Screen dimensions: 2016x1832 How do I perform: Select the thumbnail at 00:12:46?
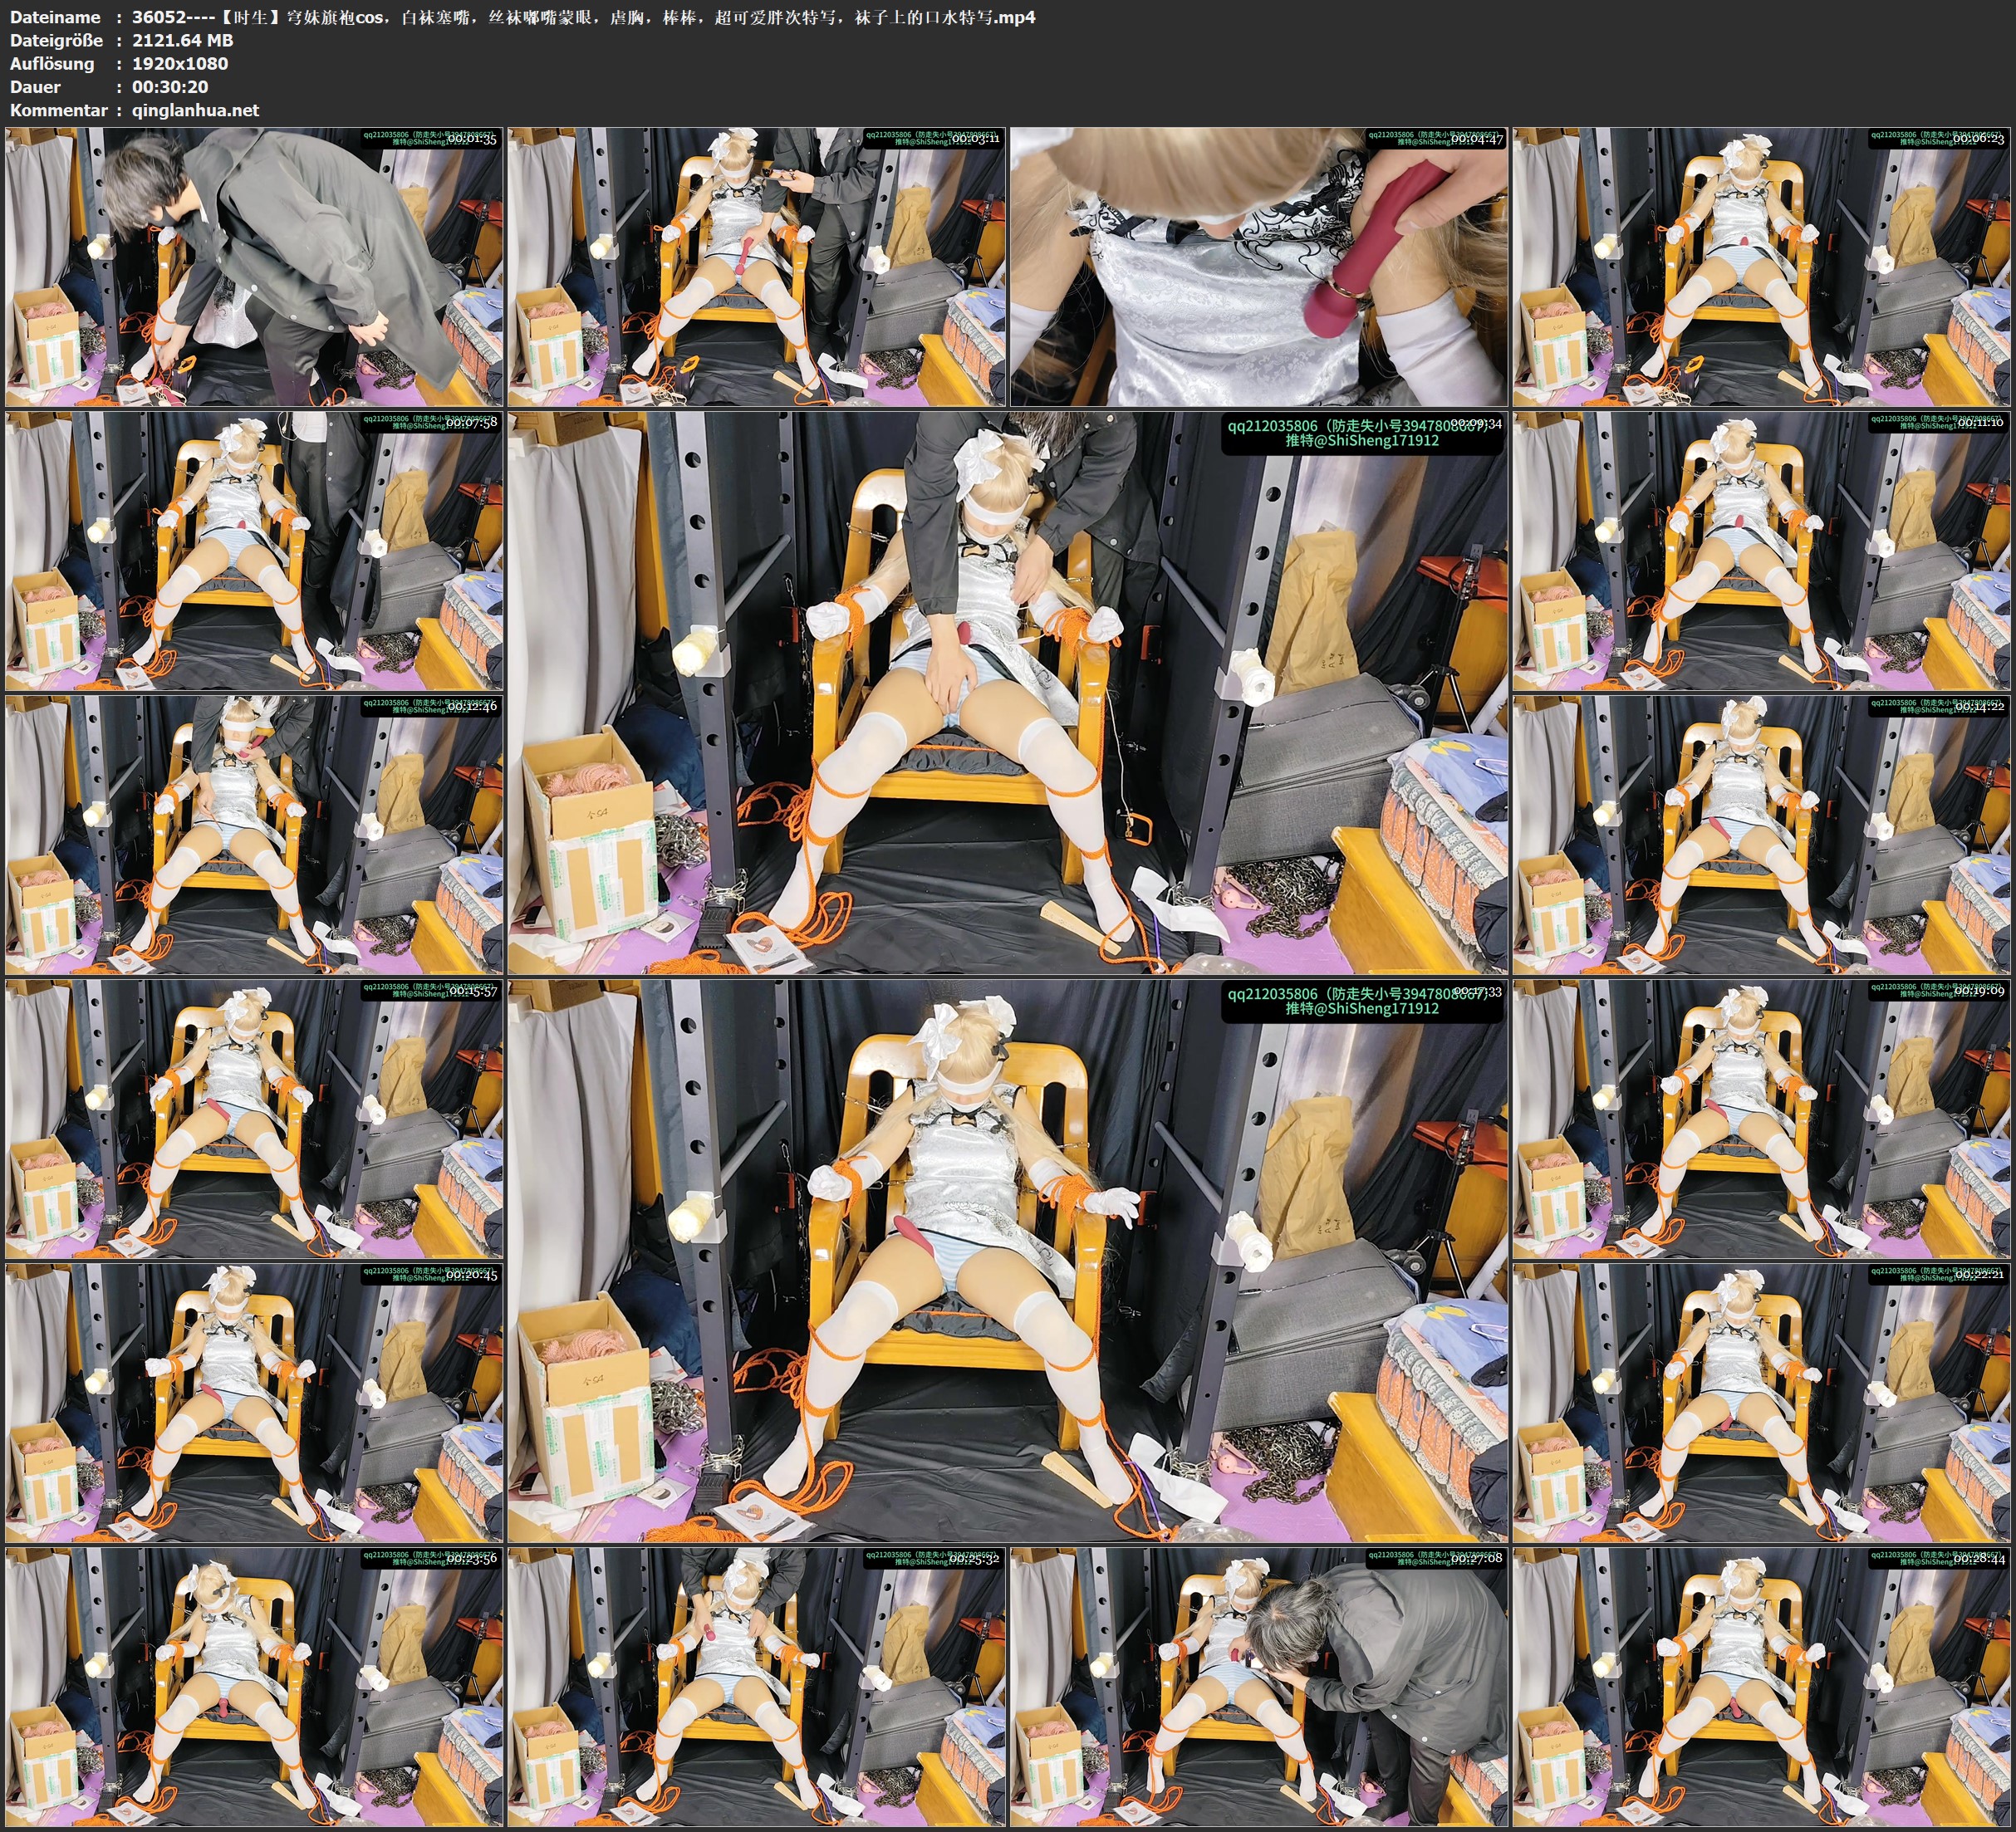254,835
